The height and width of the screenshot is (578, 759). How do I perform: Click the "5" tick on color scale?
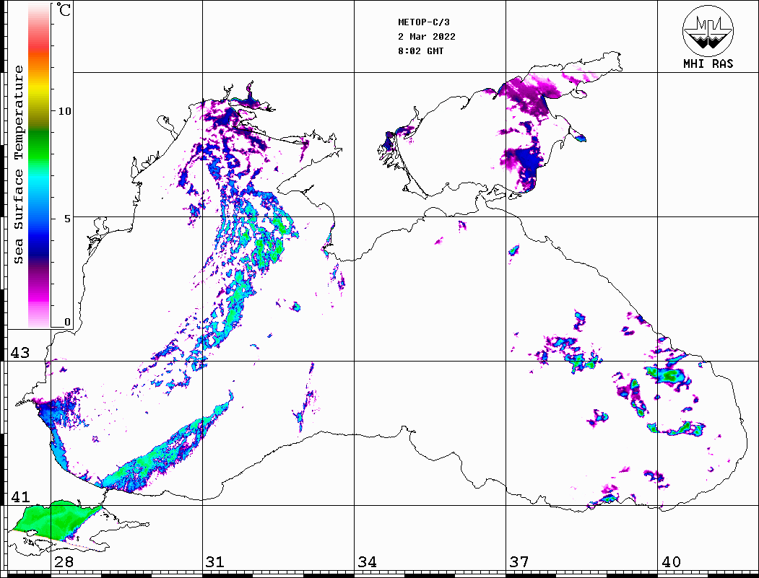pos(68,219)
